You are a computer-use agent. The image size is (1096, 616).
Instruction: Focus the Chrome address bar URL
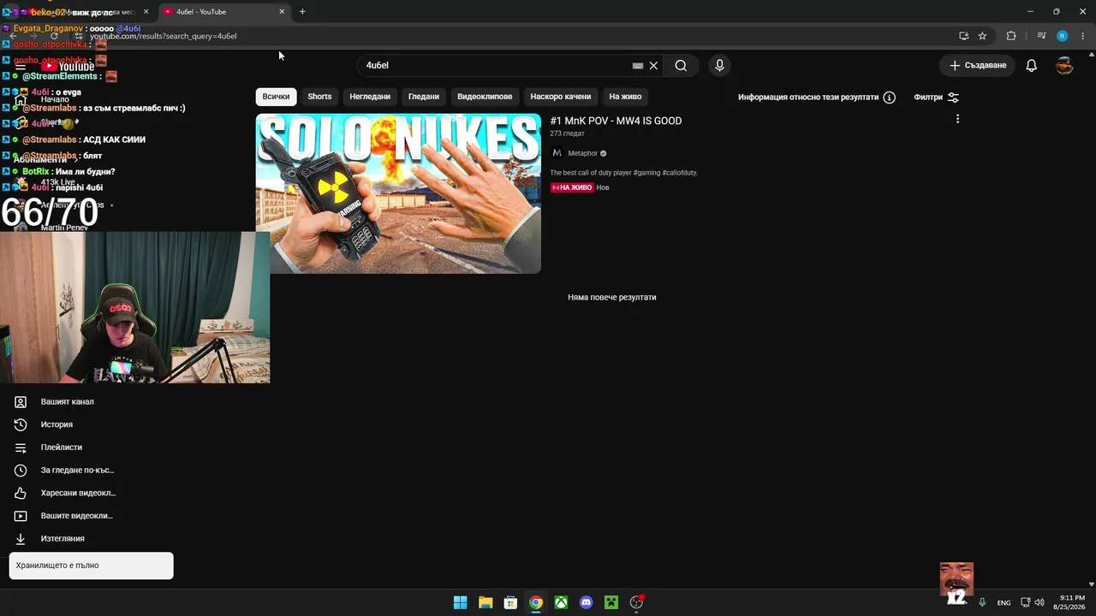(164, 36)
